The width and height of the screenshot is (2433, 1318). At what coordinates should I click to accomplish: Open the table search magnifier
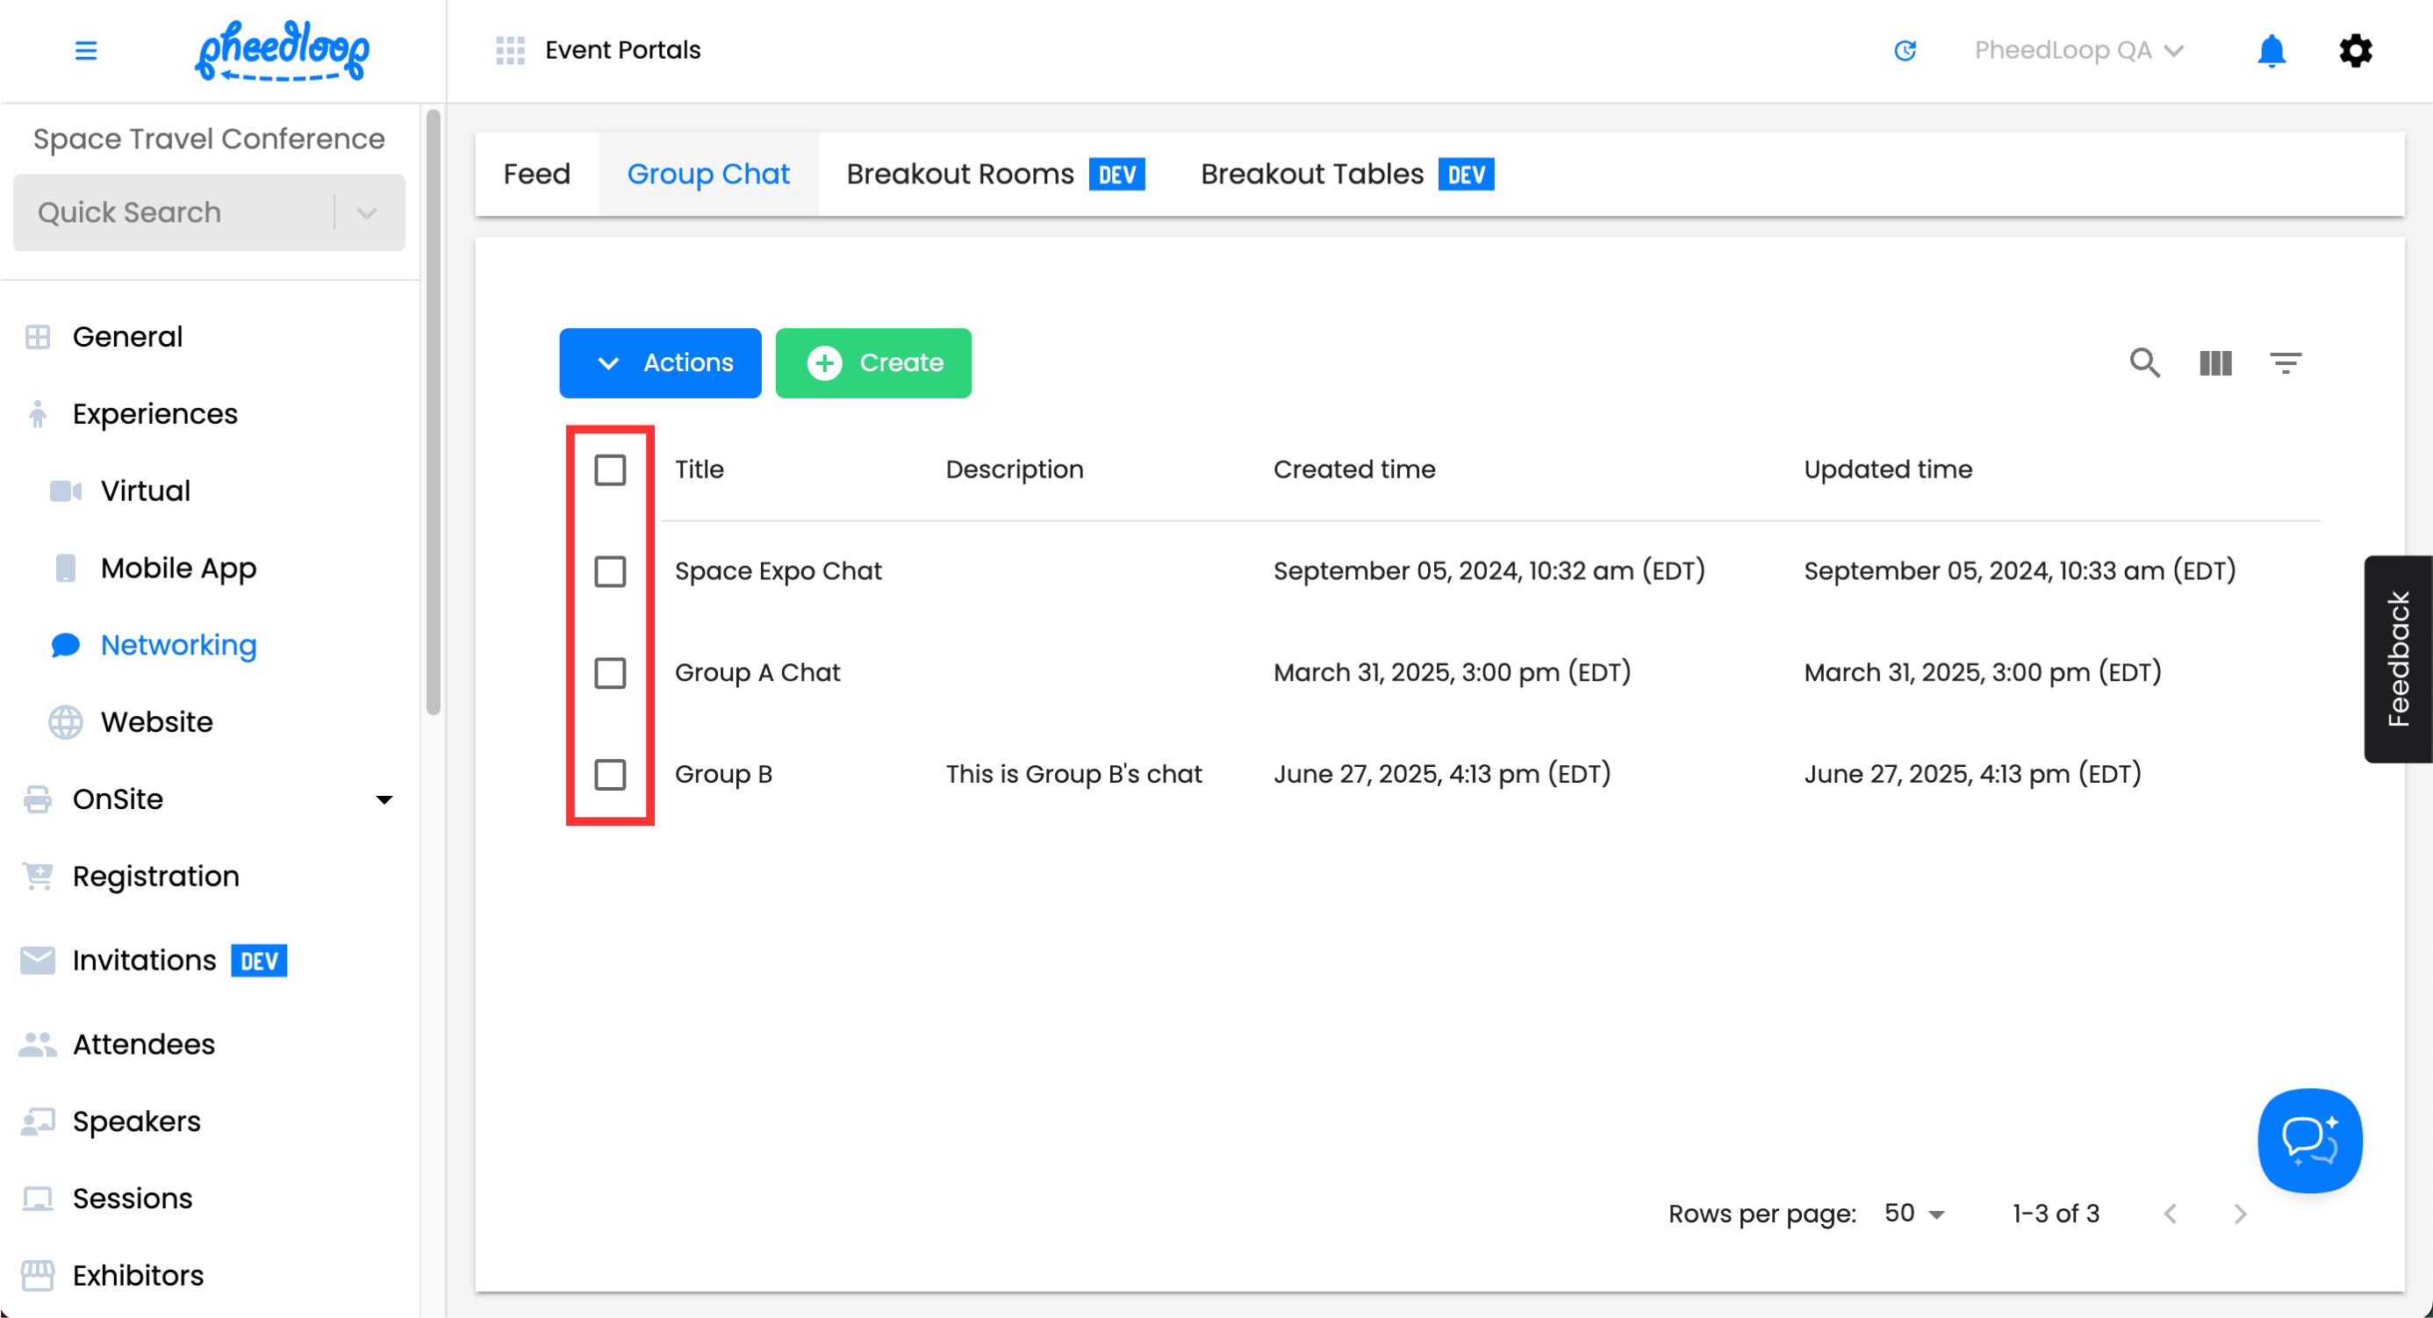click(2144, 362)
